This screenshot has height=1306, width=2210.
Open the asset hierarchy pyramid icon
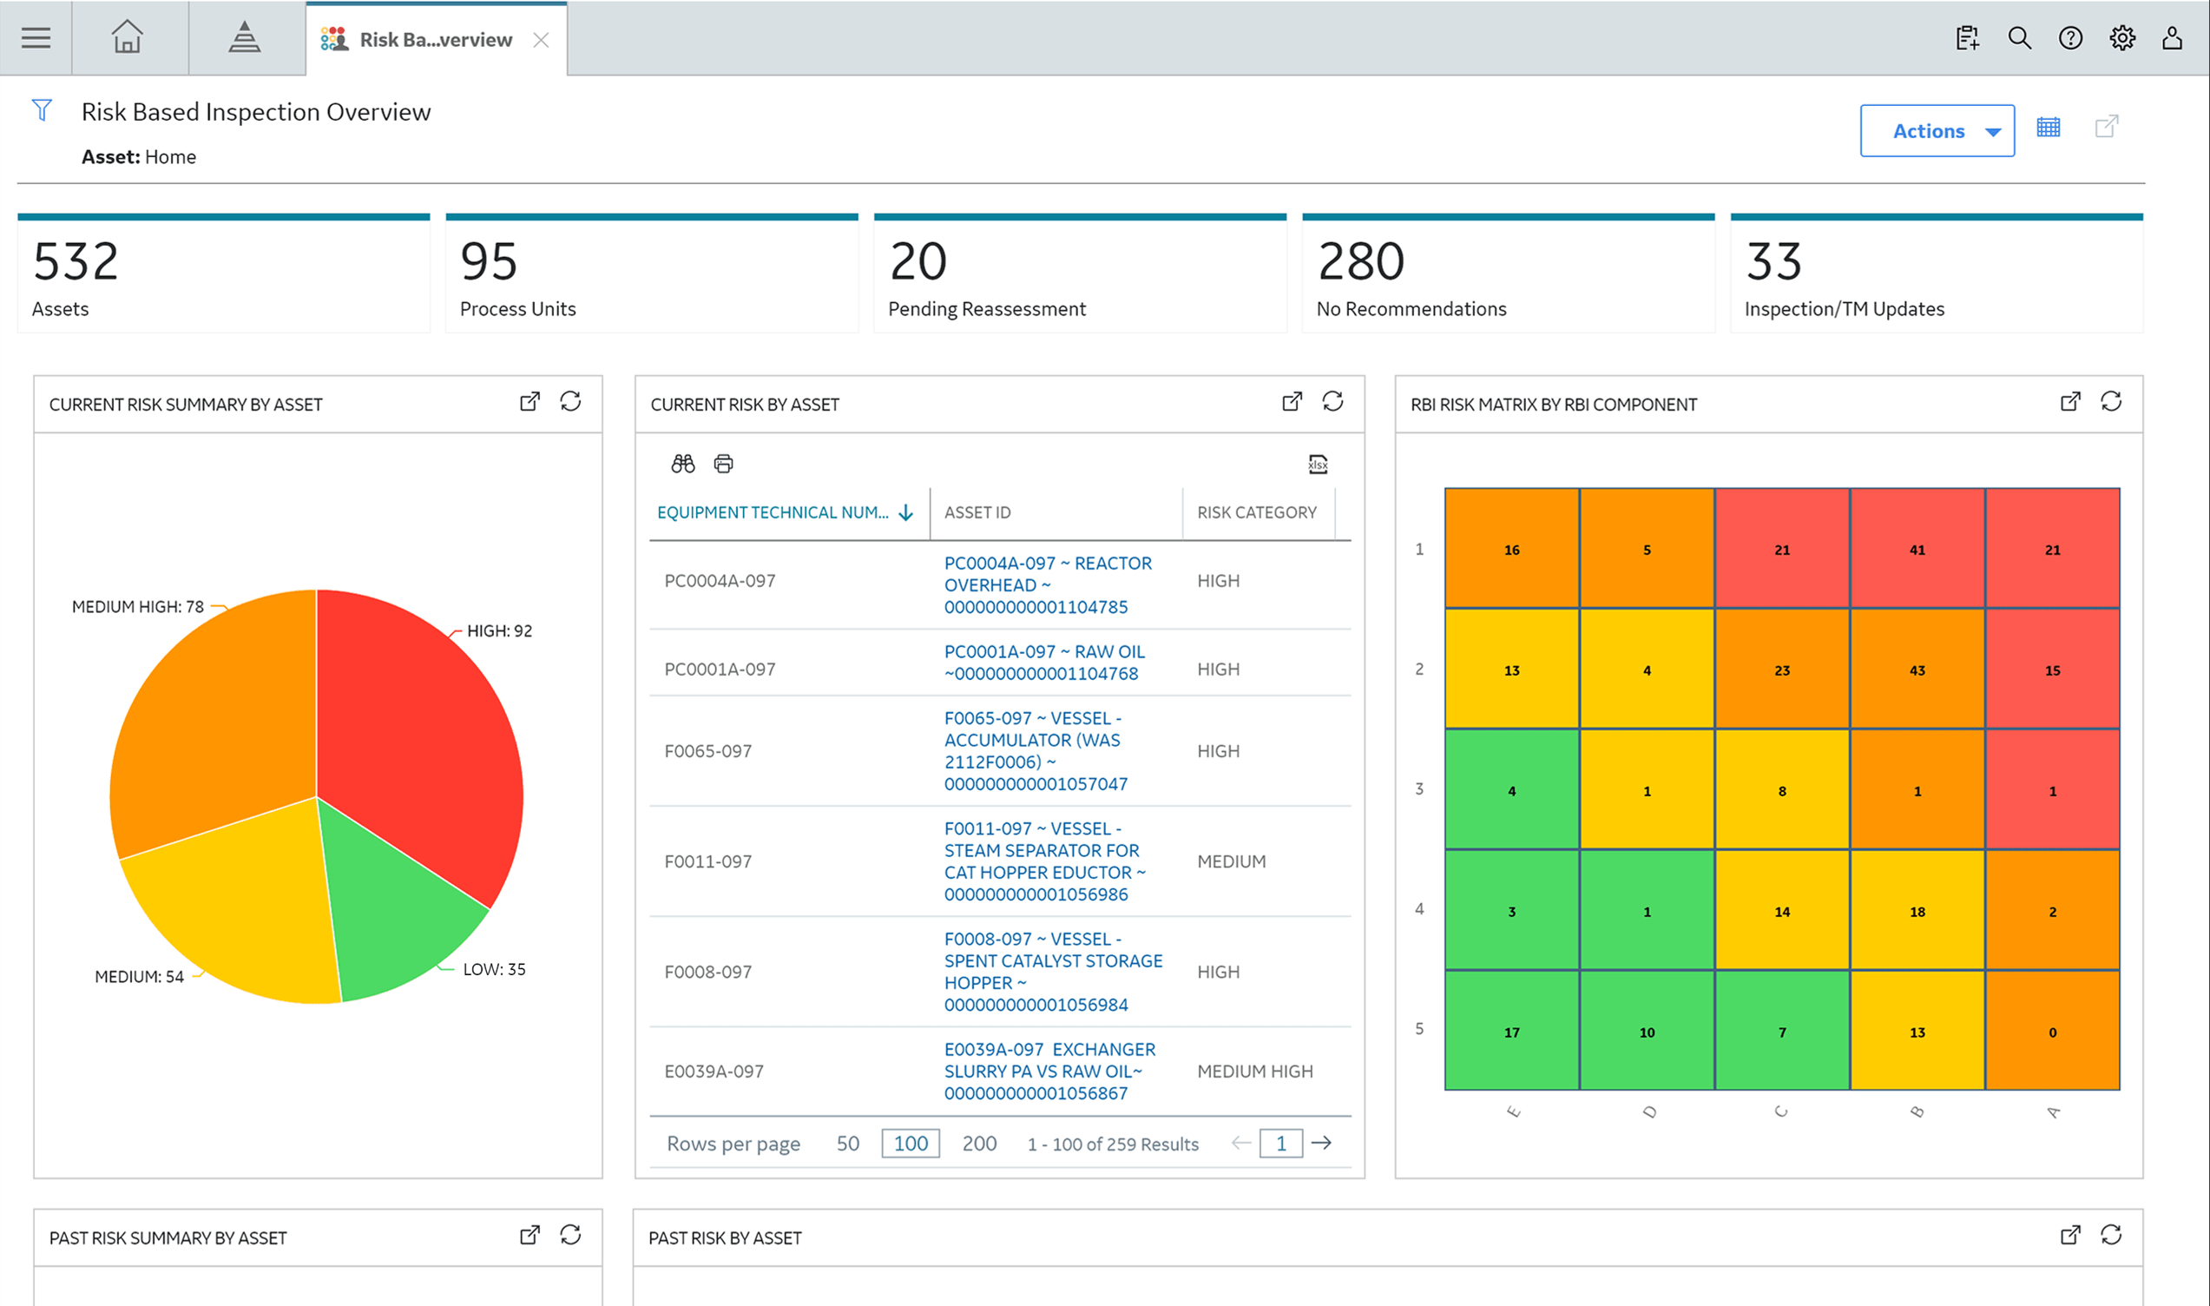pyautogui.click(x=244, y=38)
